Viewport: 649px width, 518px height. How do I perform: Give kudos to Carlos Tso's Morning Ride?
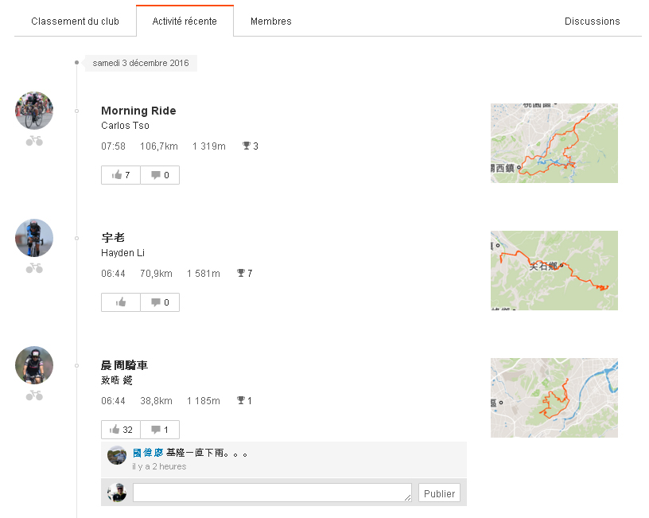coord(121,175)
